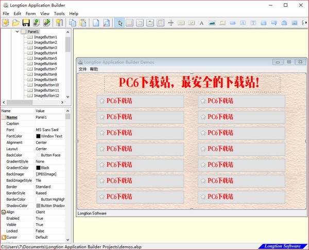Click the Enabled property row

coord(33,218)
